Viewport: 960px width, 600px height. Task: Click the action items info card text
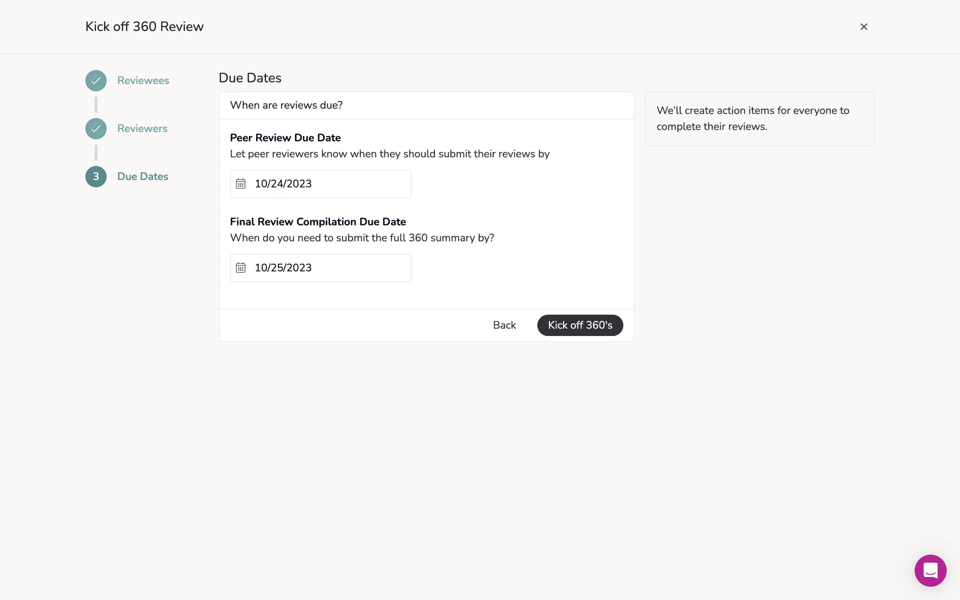coord(752,118)
